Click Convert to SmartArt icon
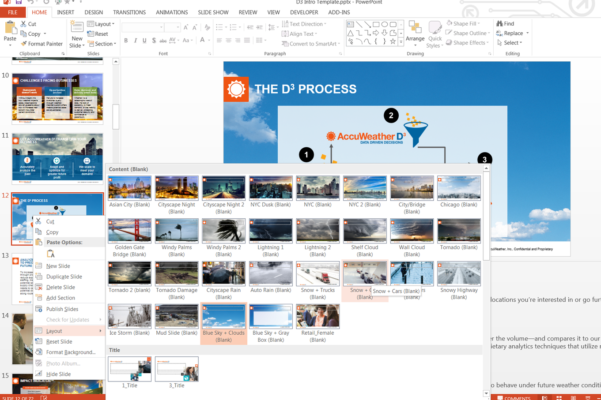601x400 pixels. click(285, 44)
